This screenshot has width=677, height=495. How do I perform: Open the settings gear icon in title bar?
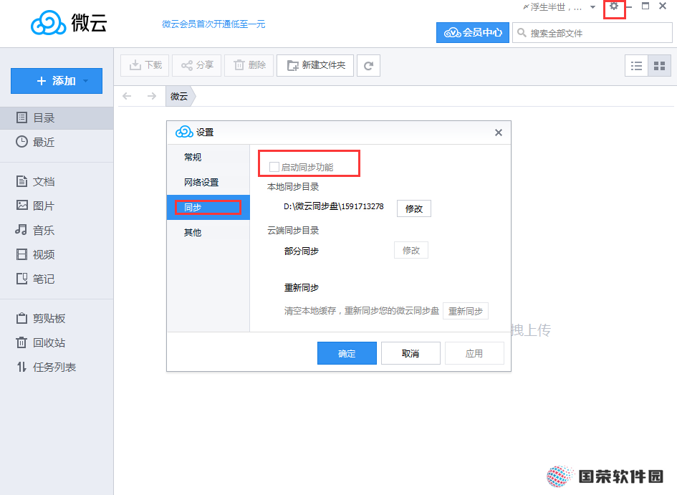click(613, 6)
